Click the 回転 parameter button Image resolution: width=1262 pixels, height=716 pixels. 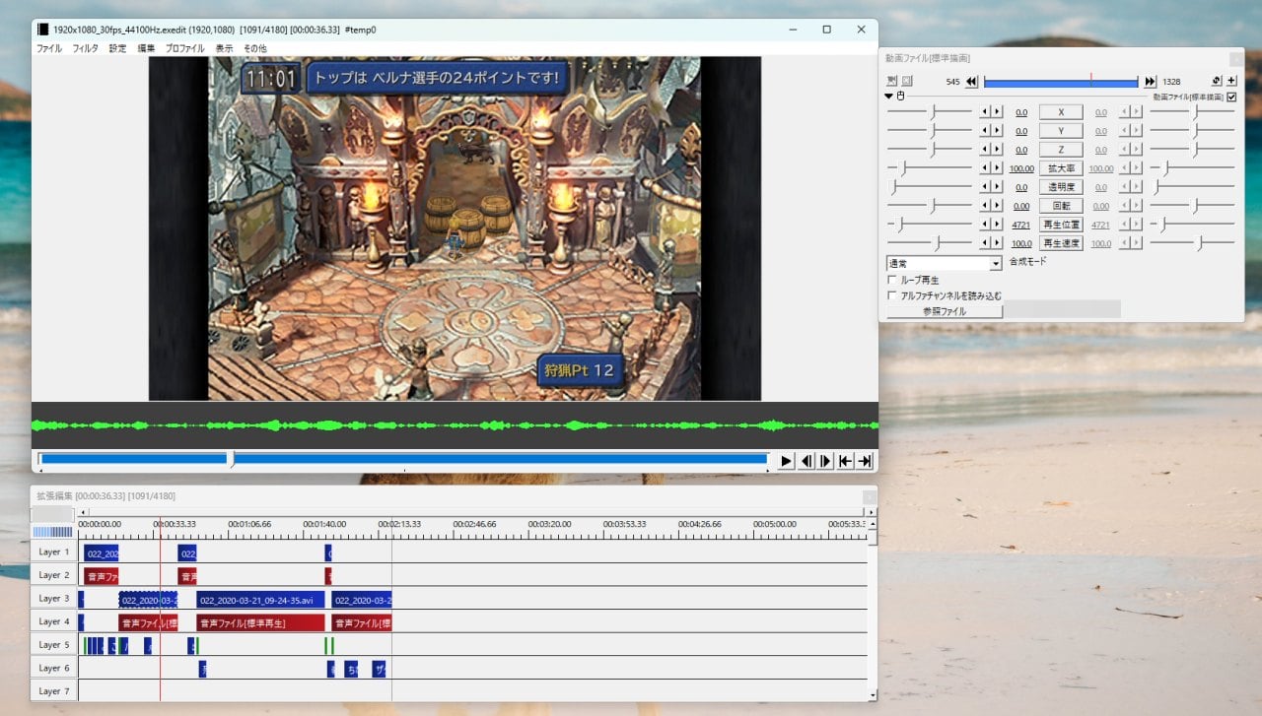click(1061, 206)
